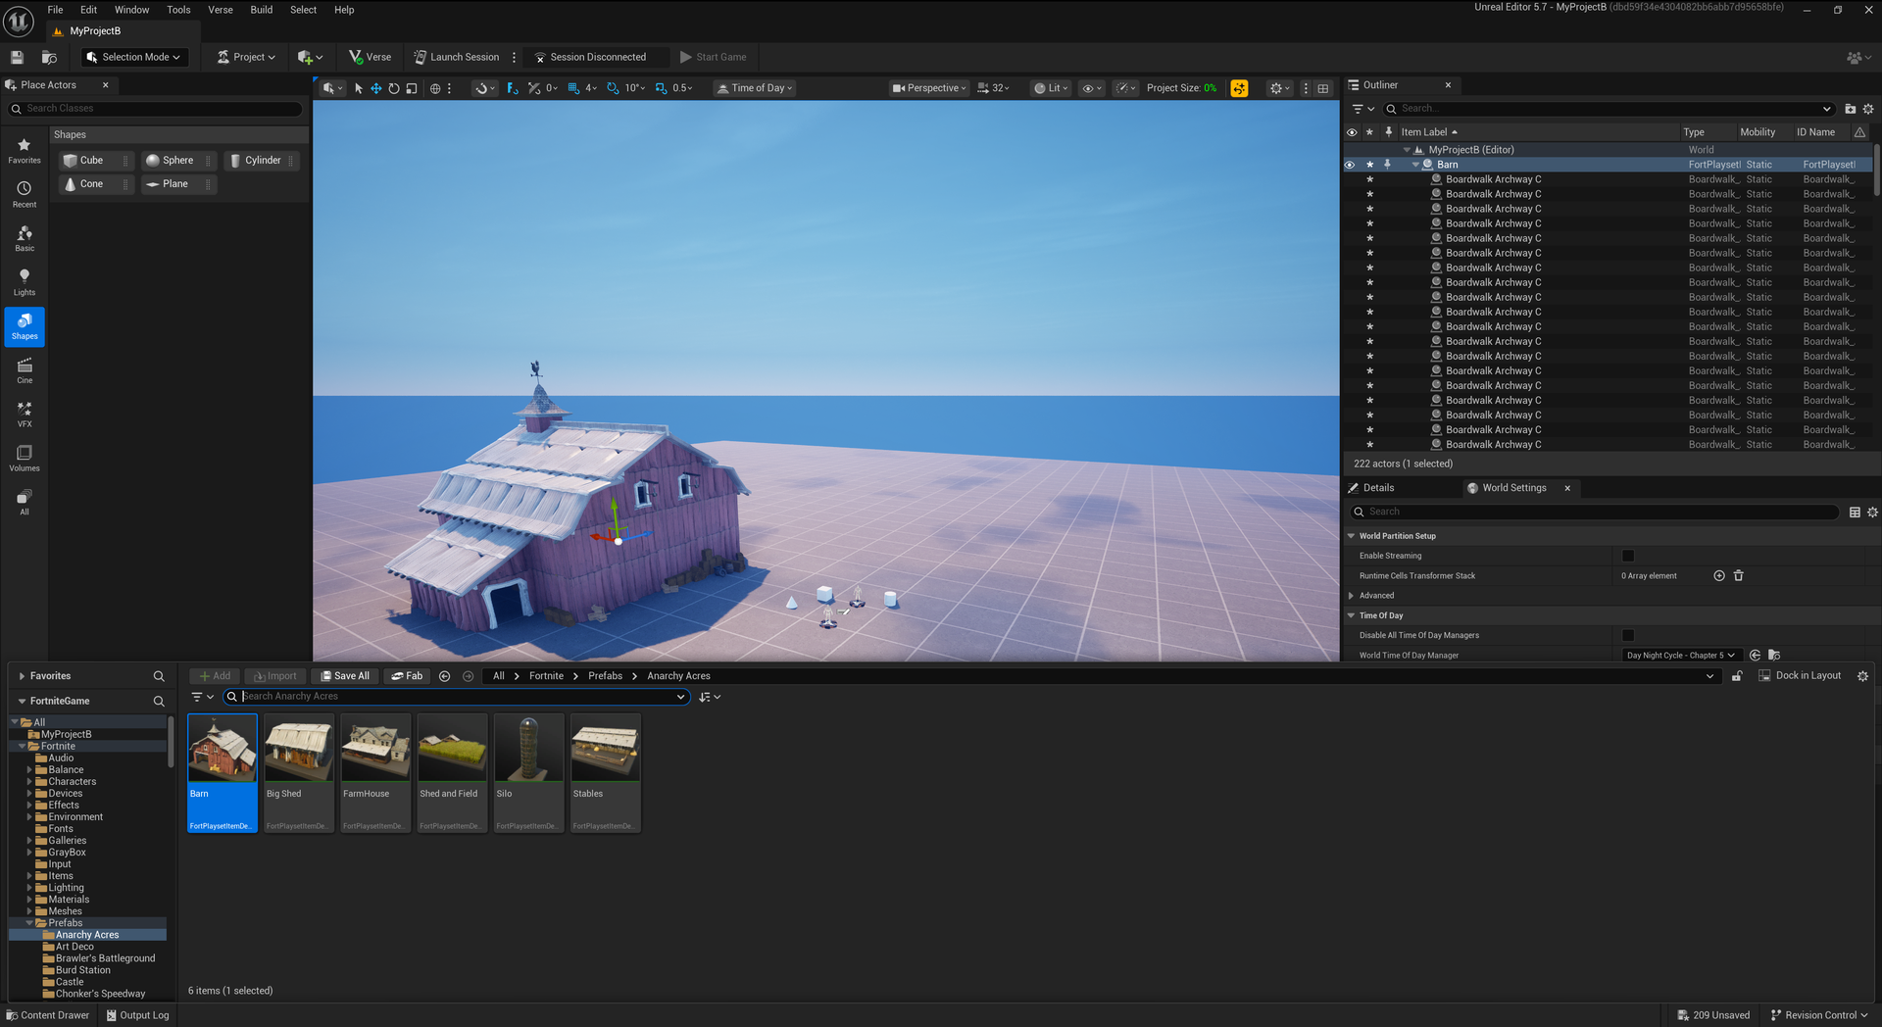Toggle visibility of the Barn actor
Image resolution: width=1882 pixels, height=1027 pixels.
(1350, 165)
